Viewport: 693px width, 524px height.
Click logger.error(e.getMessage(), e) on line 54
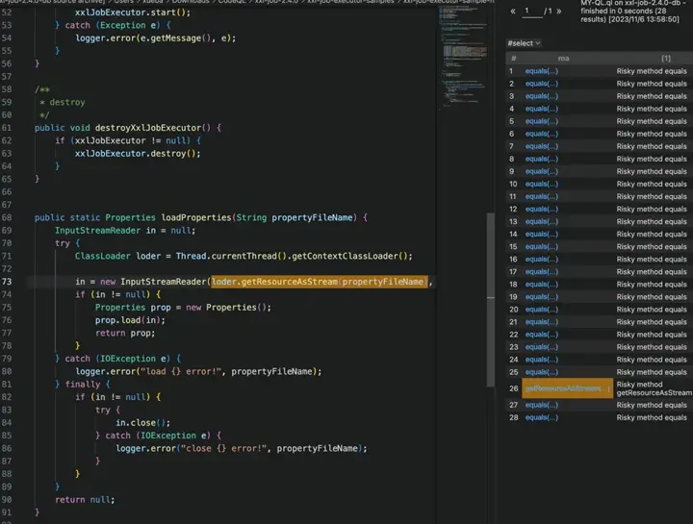tap(155, 37)
